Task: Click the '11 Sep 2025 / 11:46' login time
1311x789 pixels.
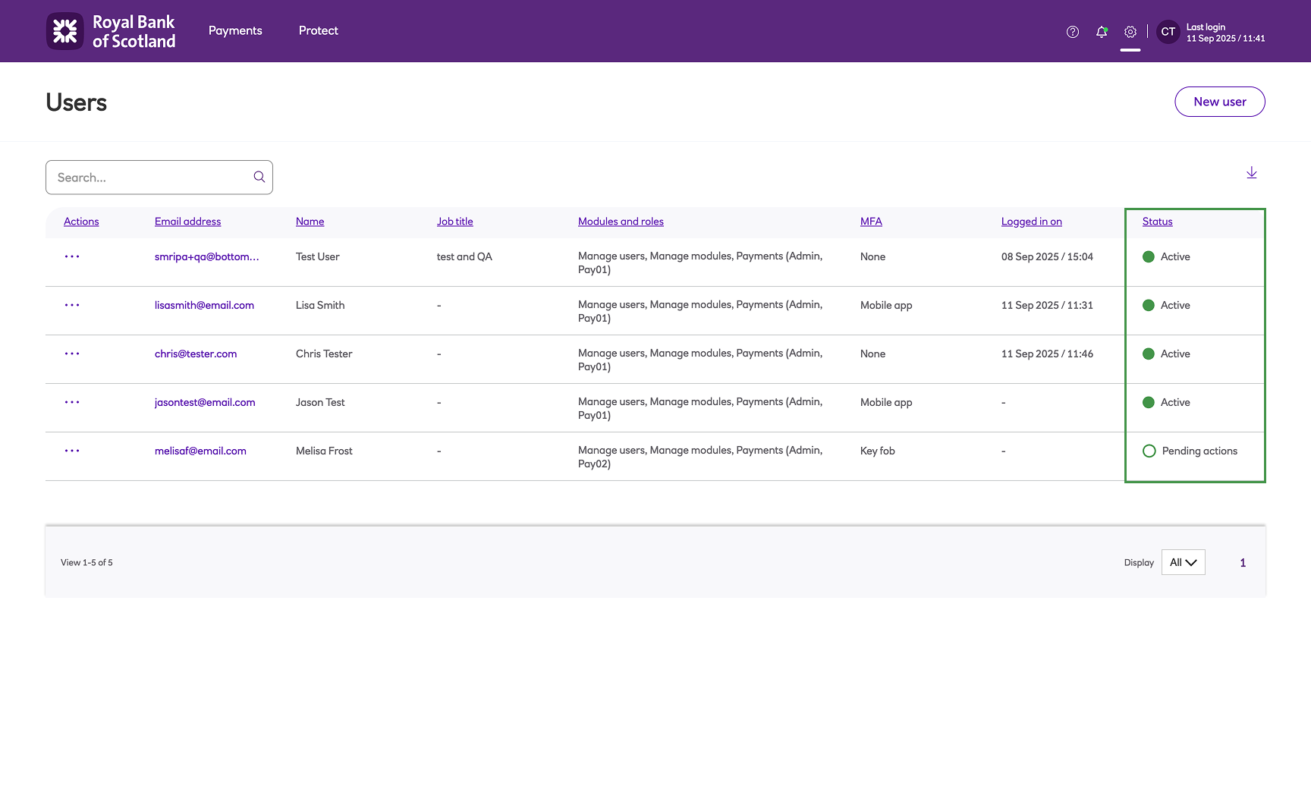Action: (1047, 354)
